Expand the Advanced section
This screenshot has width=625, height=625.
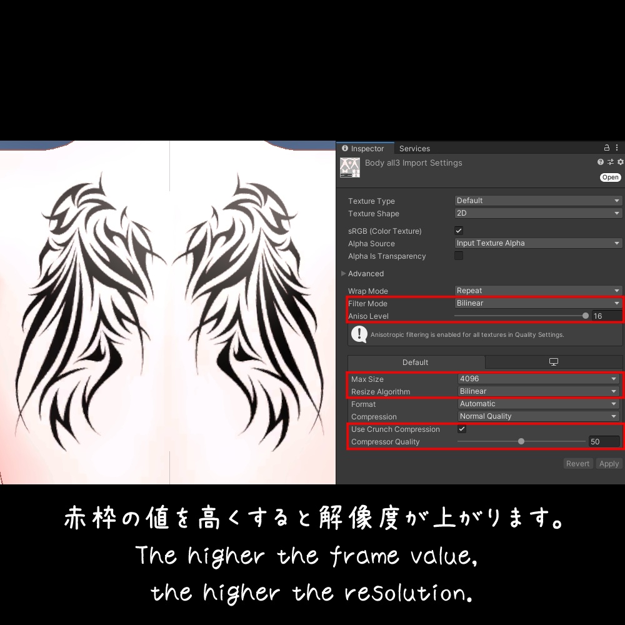point(344,273)
